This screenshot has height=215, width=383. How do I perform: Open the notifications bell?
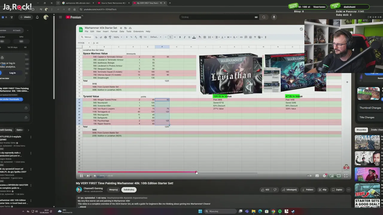tap(37, 17)
